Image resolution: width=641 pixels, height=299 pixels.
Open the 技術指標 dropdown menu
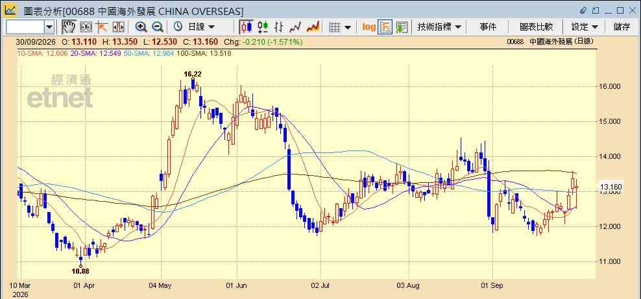439,27
